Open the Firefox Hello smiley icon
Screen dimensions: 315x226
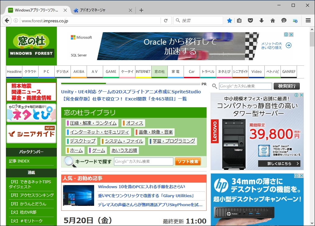[x=284, y=20]
